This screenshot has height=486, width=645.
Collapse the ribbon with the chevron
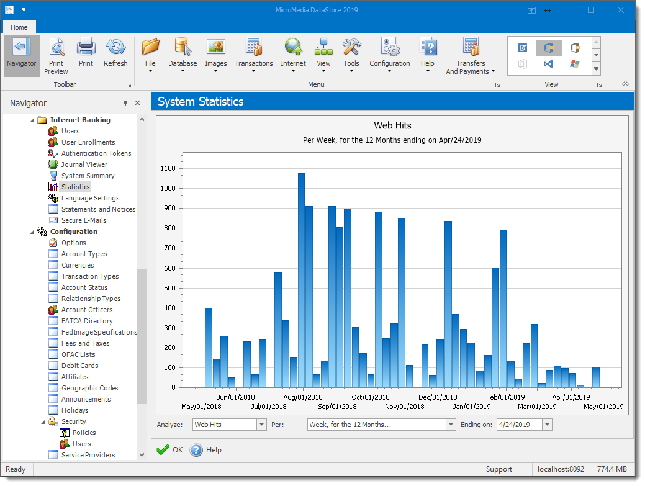(x=625, y=83)
